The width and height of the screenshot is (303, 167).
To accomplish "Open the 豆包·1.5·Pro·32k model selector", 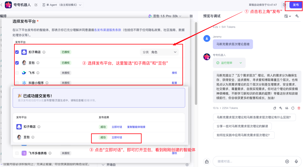I will tap(165, 16).
